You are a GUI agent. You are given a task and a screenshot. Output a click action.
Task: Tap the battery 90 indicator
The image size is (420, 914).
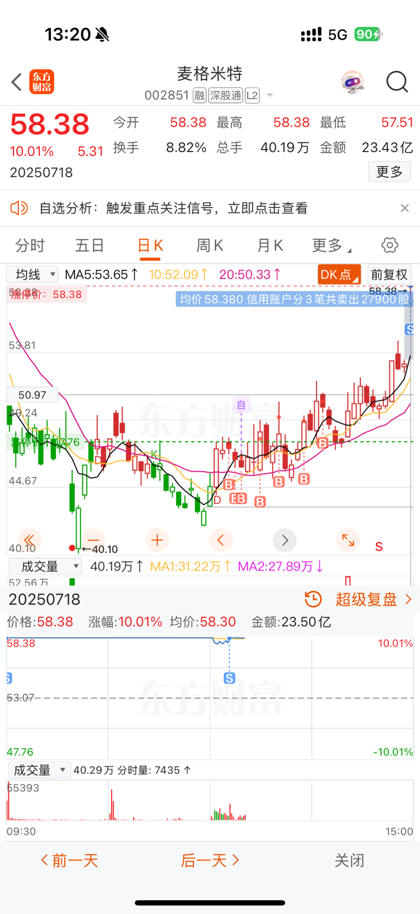[368, 34]
